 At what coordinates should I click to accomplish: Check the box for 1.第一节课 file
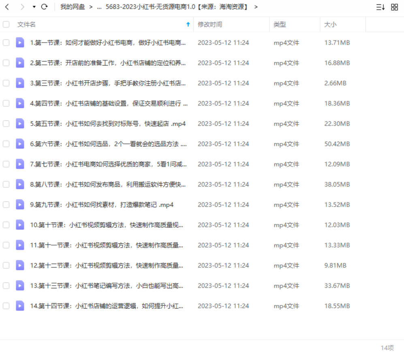pyautogui.click(x=6, y=43)
